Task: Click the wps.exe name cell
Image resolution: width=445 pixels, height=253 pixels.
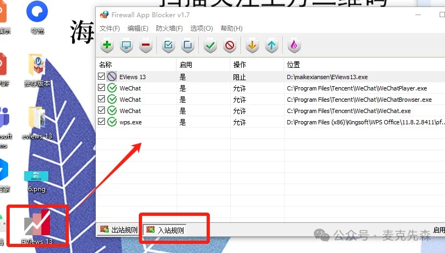Action: point(131,122)
